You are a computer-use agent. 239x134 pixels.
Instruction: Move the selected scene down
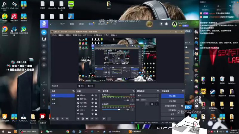click(67, 119)
